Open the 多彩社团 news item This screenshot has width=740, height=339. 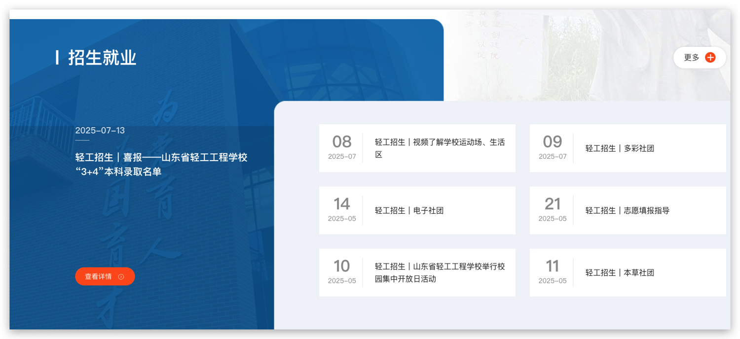(620, 148)
